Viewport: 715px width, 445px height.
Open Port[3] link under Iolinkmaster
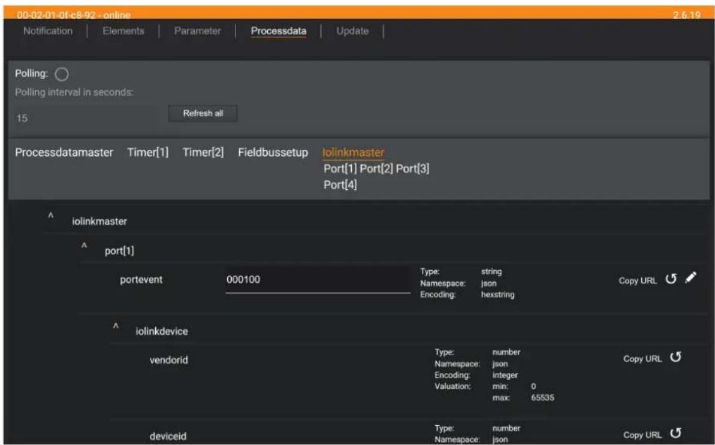412,168
